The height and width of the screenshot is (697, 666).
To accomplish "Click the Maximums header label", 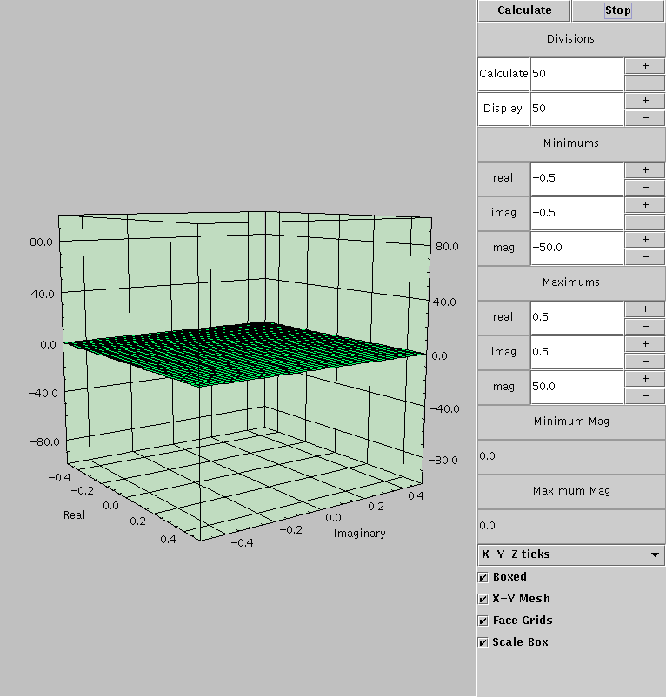I will click(571, 282).
